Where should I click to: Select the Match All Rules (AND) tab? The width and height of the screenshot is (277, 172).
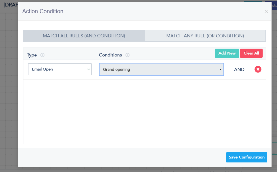(x=84, y=36)
